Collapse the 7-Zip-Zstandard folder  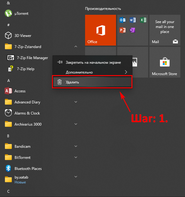click(x=76, y=46)
